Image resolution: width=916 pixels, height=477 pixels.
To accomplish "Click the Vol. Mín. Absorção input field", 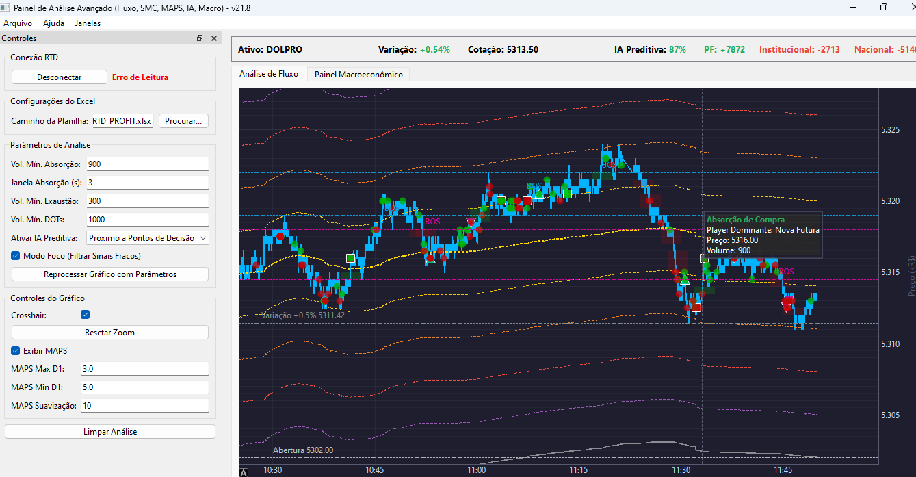I will point(147,164).
